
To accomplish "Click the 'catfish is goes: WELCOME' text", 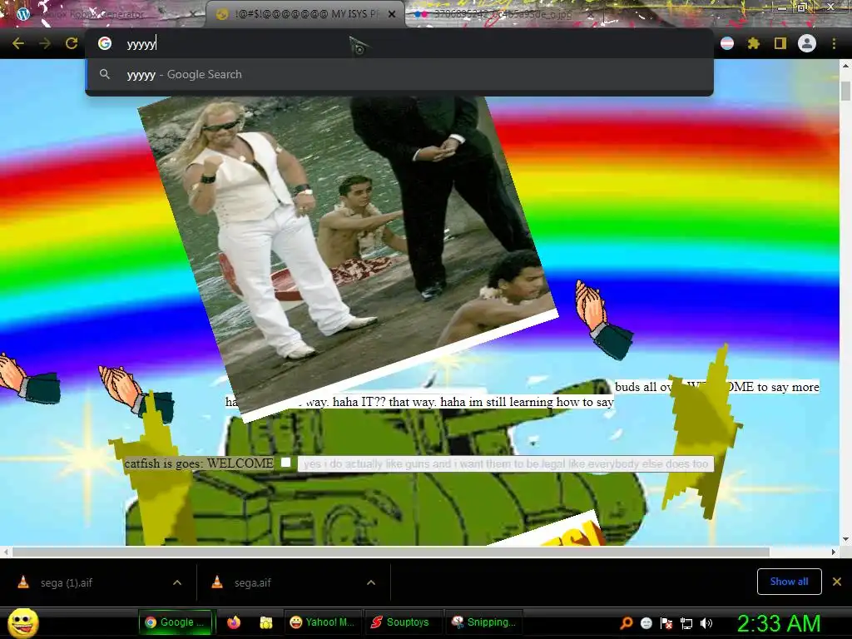I will click(x=199, y=463).
